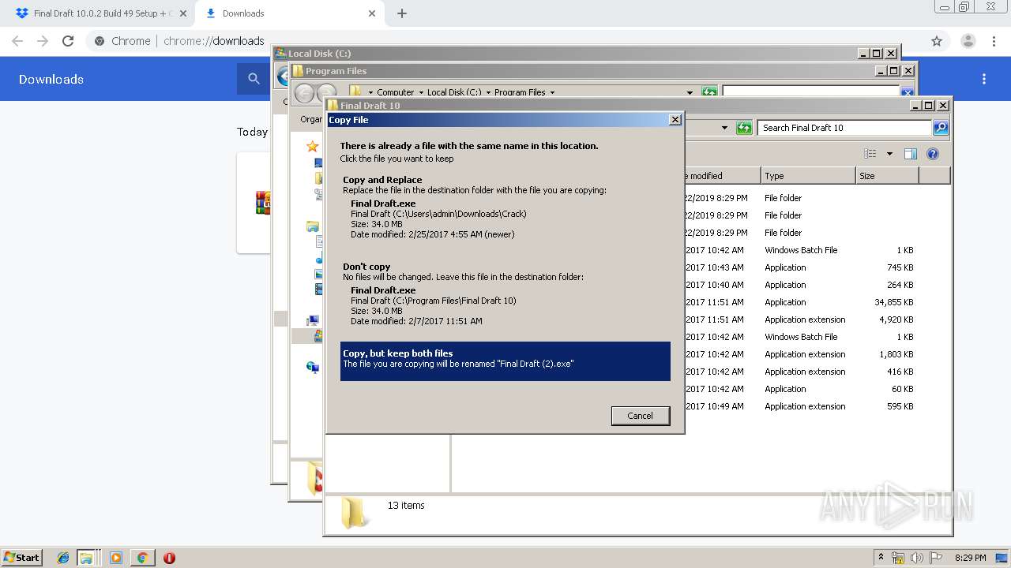This screenshot has width=1011, height=568.
Task: Choose Copy and Replace option
Action: pyautogui.click(x=505, y=209)
